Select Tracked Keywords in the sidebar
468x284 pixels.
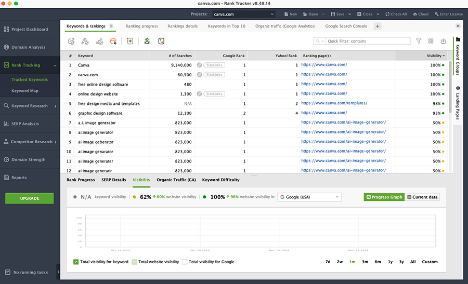click(30, 79)
